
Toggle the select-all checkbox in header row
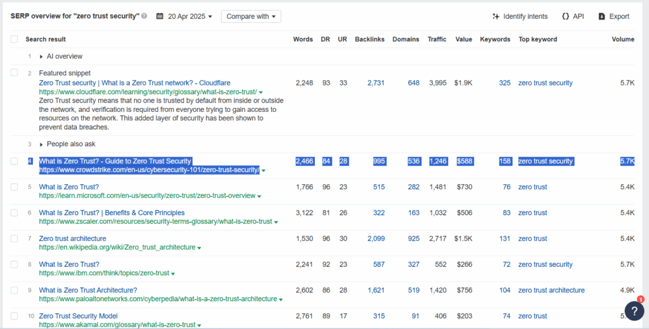click(15, 39)
